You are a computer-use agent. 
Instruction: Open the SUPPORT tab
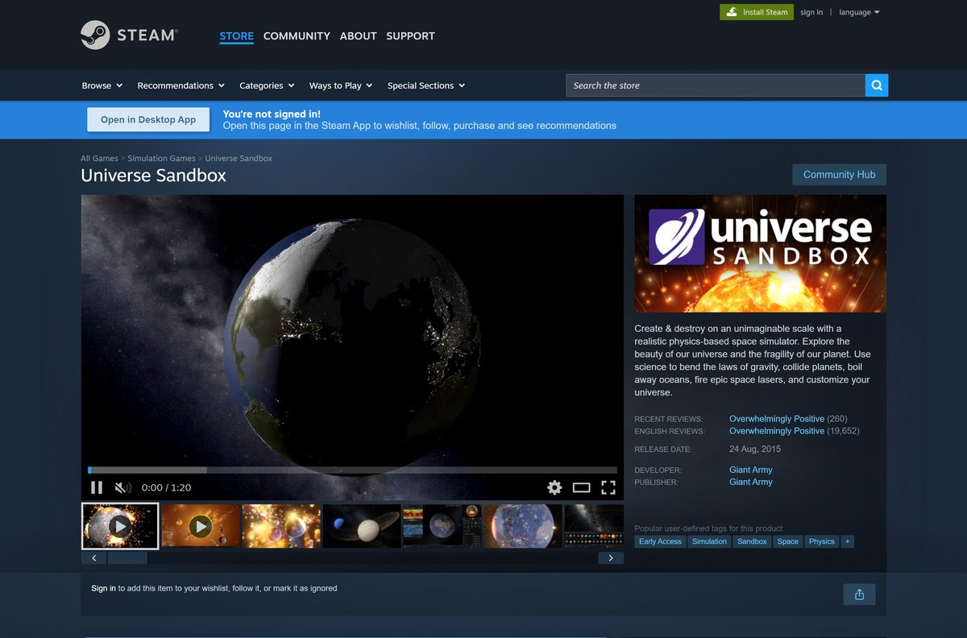tap(410, 36)
